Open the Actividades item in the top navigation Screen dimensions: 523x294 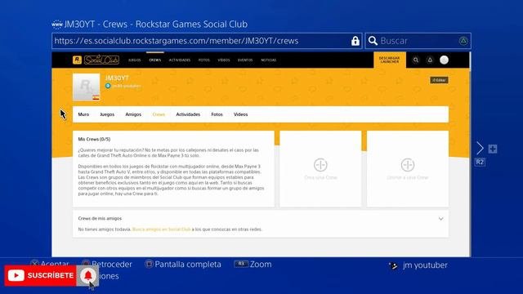pos(180,60)
